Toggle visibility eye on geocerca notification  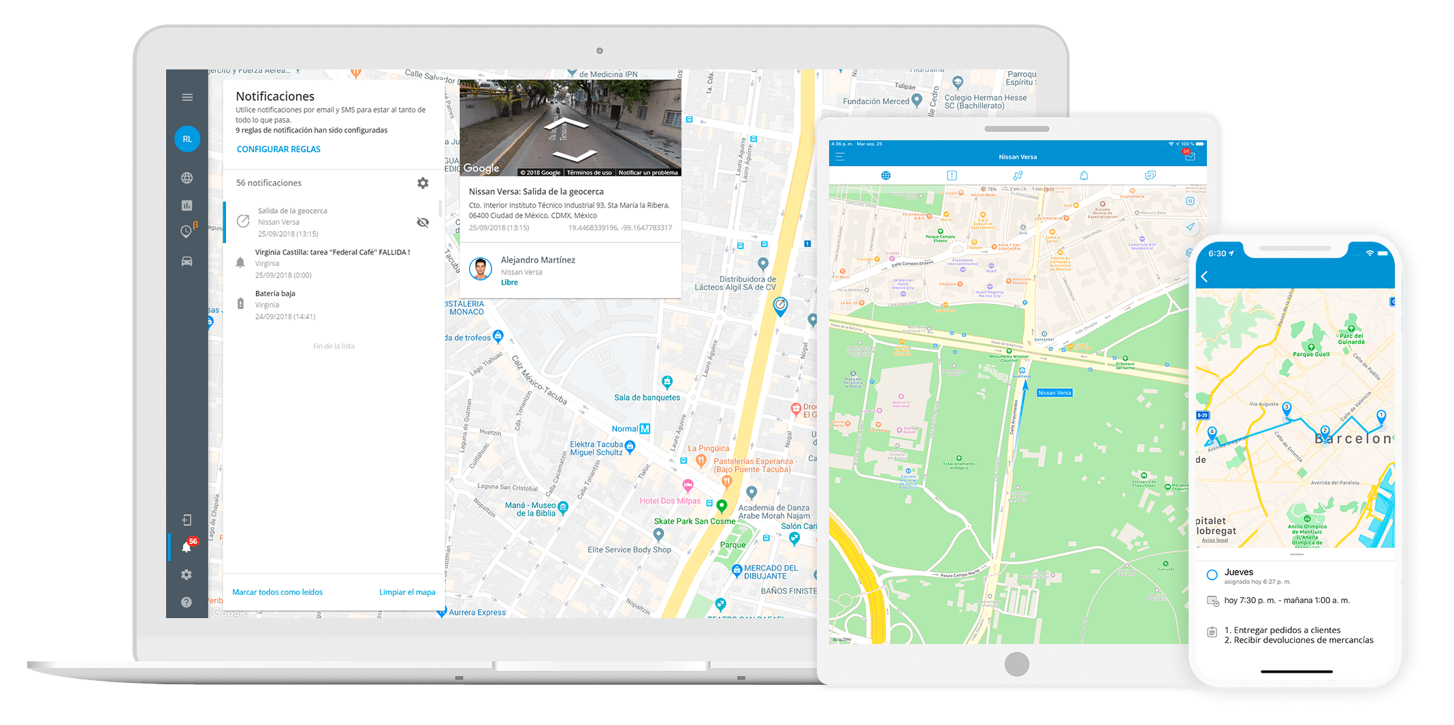423,223
